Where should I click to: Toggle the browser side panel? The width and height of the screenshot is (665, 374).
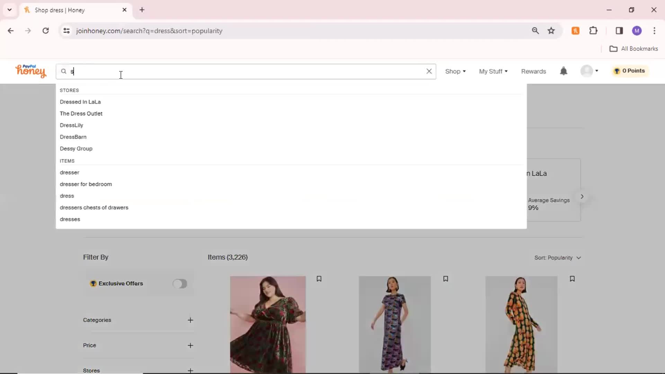pyautogui.click(x=619, y=31)
